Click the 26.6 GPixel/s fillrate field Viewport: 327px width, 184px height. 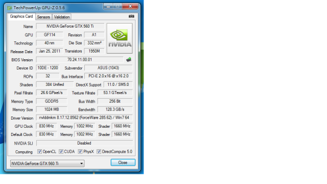click(52, 93)
